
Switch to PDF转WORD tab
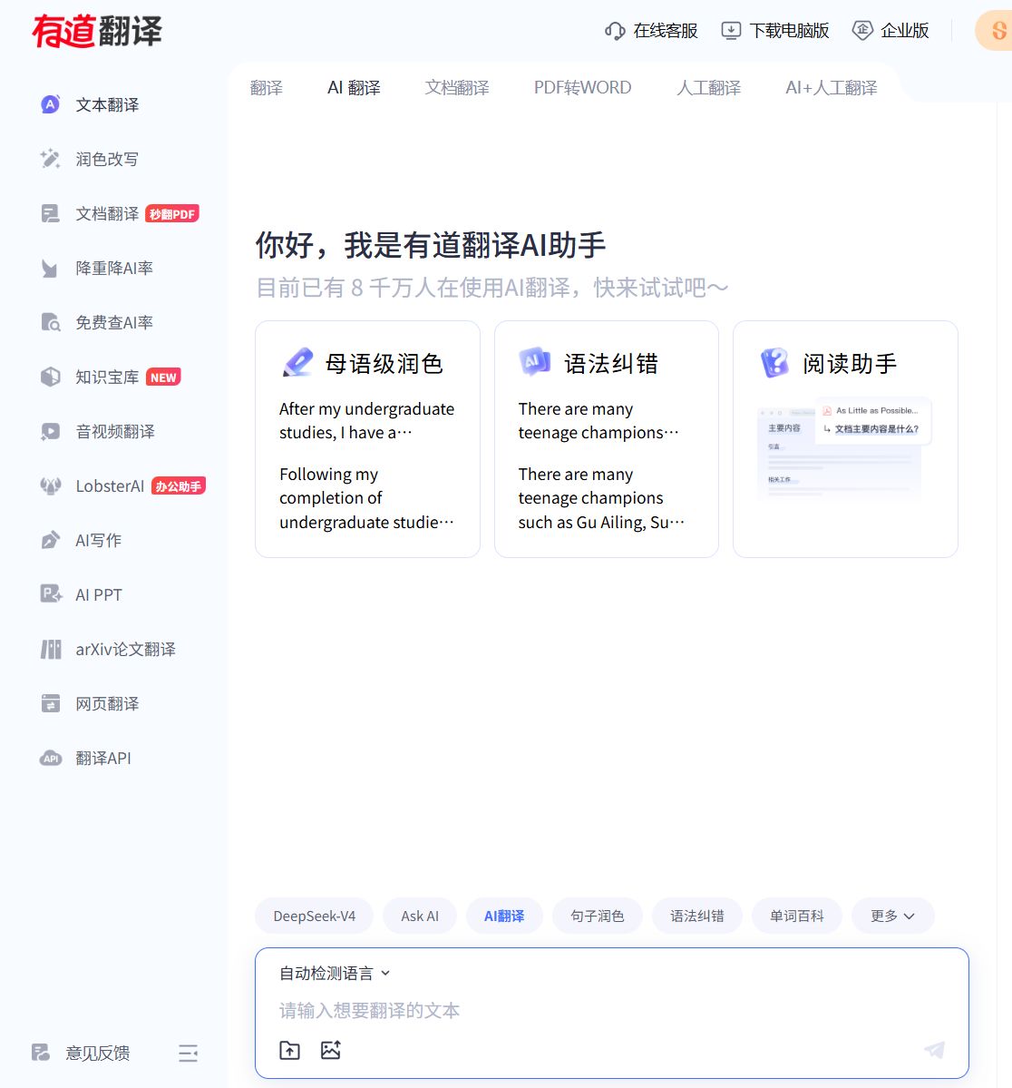click(x=583, y=88)
